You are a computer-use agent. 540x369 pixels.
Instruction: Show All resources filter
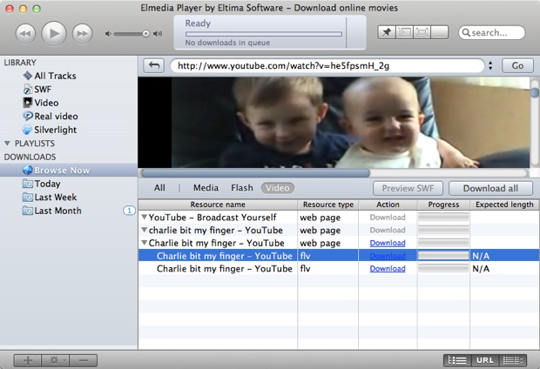tap(159, 188)
